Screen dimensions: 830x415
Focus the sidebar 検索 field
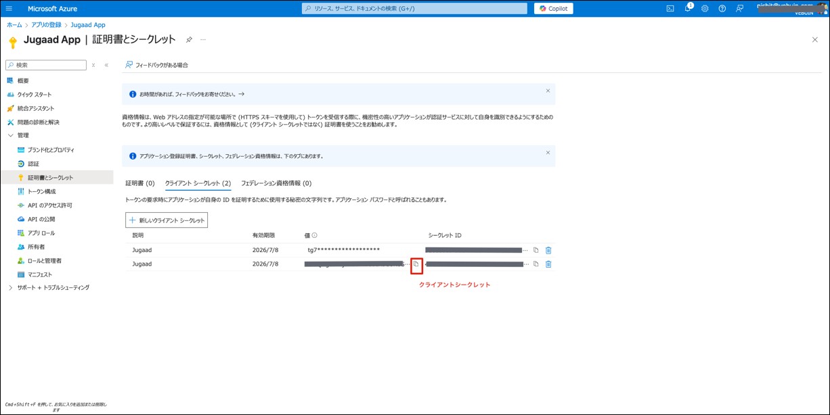coord(46,65)
